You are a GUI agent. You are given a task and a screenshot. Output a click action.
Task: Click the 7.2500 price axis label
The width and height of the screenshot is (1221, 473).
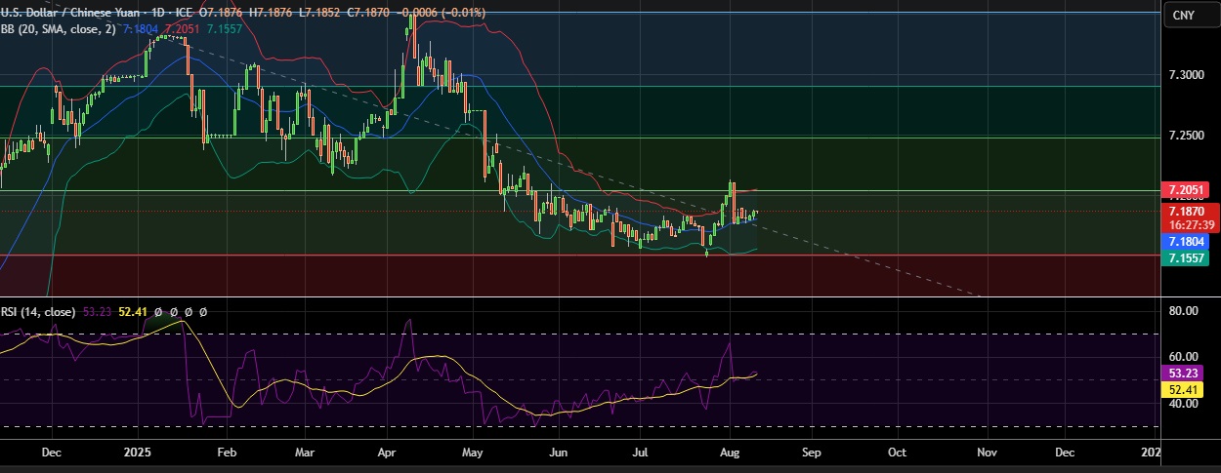coord(1186,136)
